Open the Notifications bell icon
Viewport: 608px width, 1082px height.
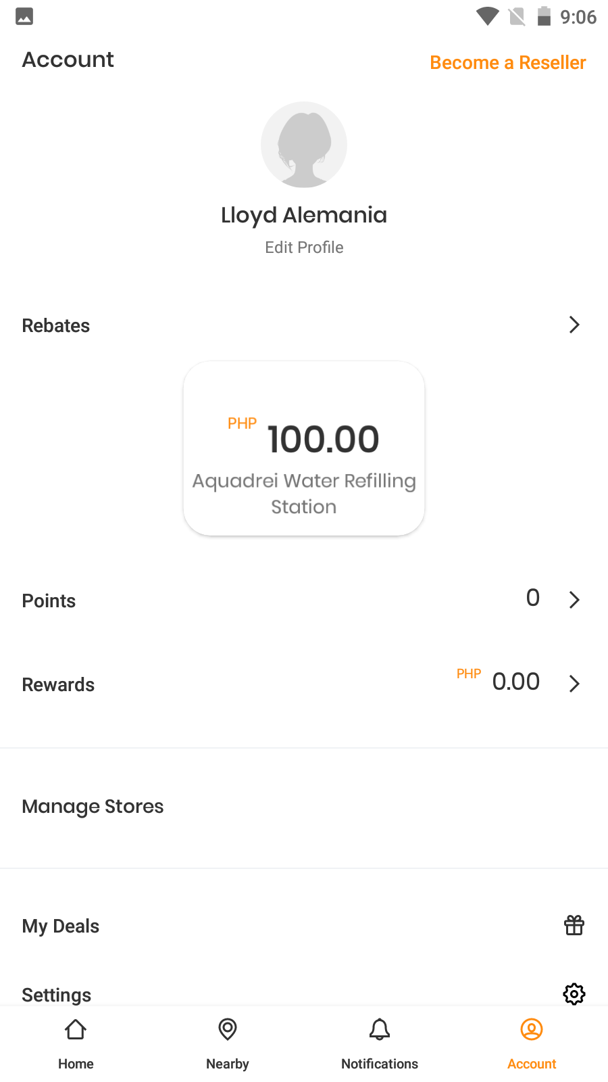380,1030
